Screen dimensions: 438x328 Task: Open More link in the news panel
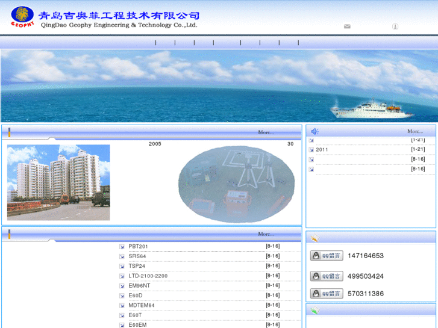click(415, 131)
